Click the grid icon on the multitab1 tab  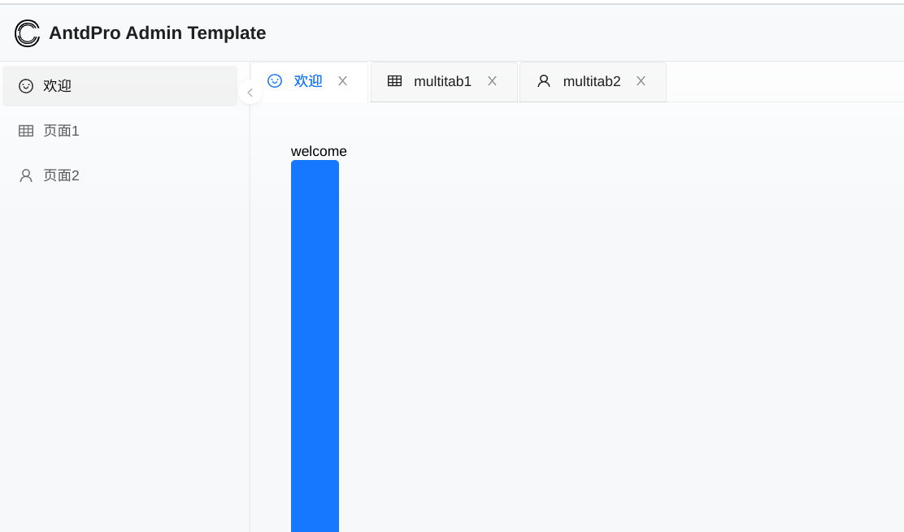pos(395,81)
